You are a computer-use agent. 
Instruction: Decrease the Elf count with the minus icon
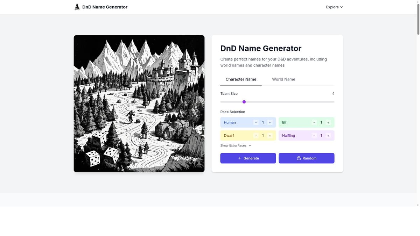(x=314, y=122)
